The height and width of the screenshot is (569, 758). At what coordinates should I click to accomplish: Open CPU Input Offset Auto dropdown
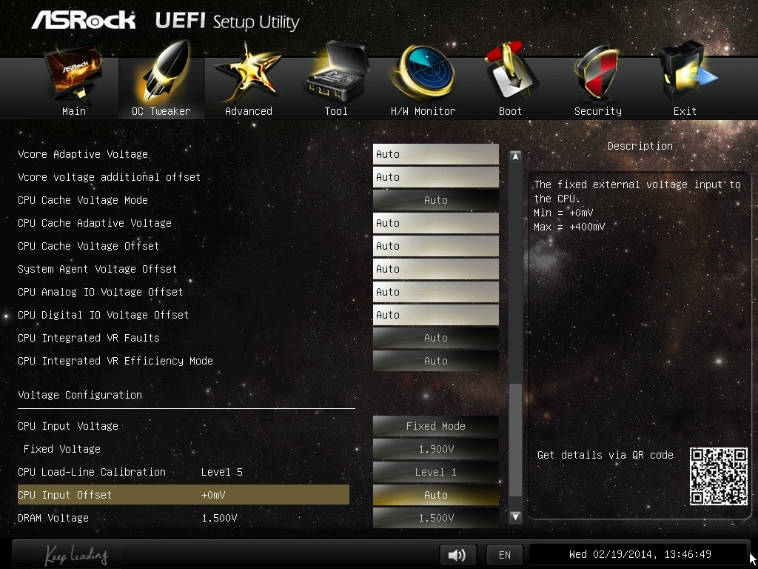(435, 495)
